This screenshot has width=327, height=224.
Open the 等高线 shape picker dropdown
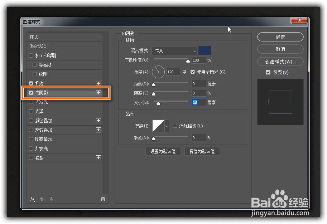[x=166, y=126]
